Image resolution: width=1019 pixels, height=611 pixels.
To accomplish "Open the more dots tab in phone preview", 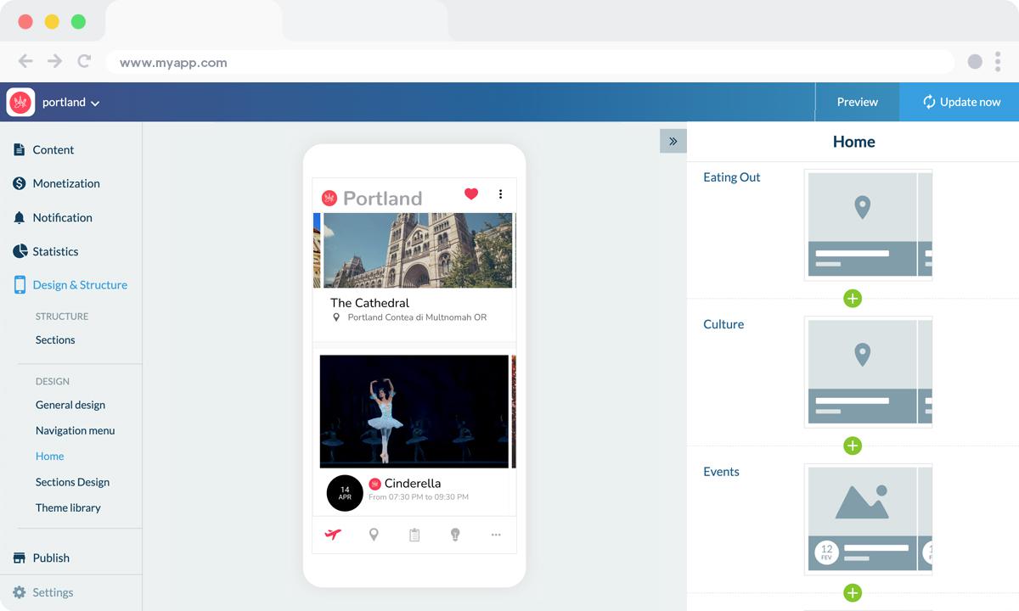I will [496, 535].
